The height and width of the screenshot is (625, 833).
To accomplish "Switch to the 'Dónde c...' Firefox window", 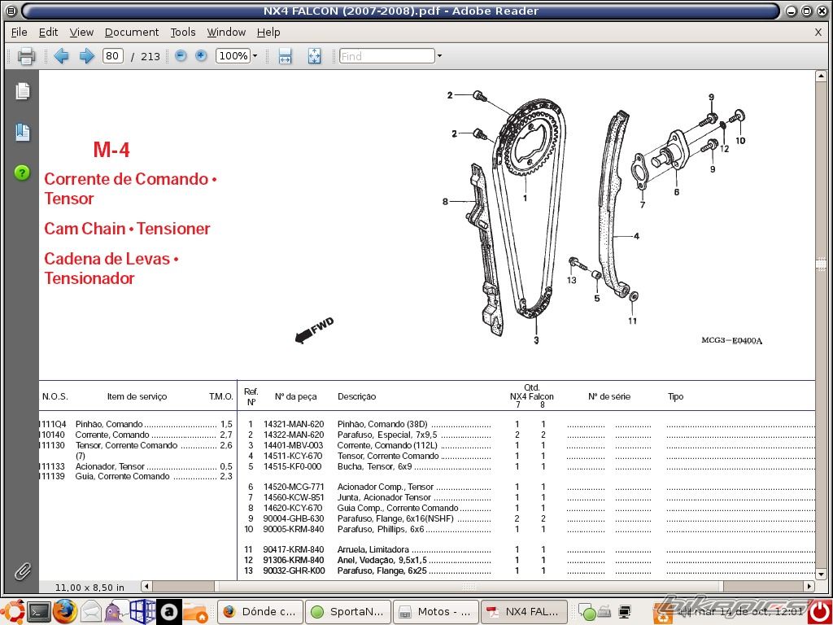I will point(260,612).
